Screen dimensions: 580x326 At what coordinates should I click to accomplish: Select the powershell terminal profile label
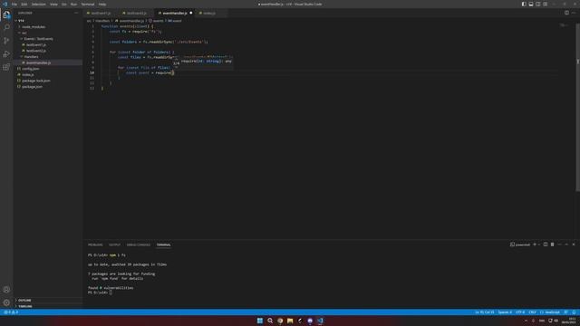[x=520, y=244]
